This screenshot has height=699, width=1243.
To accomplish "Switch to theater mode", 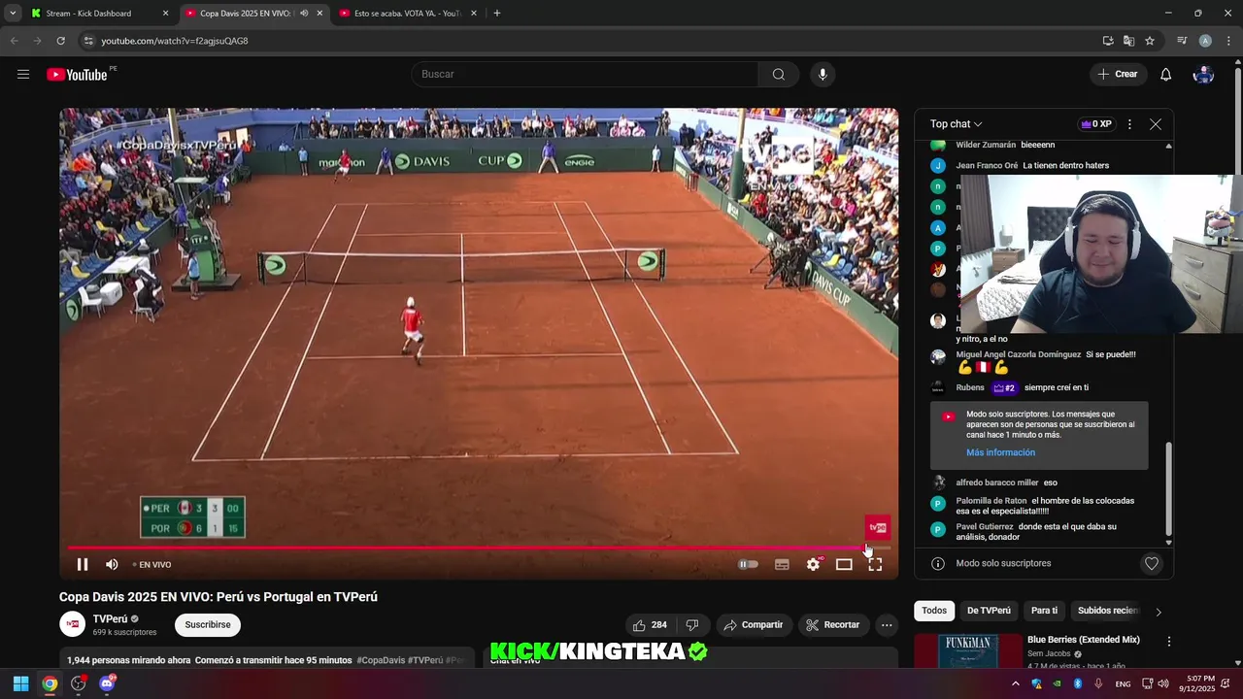I will pyautogui.click(x=844, y=564).
